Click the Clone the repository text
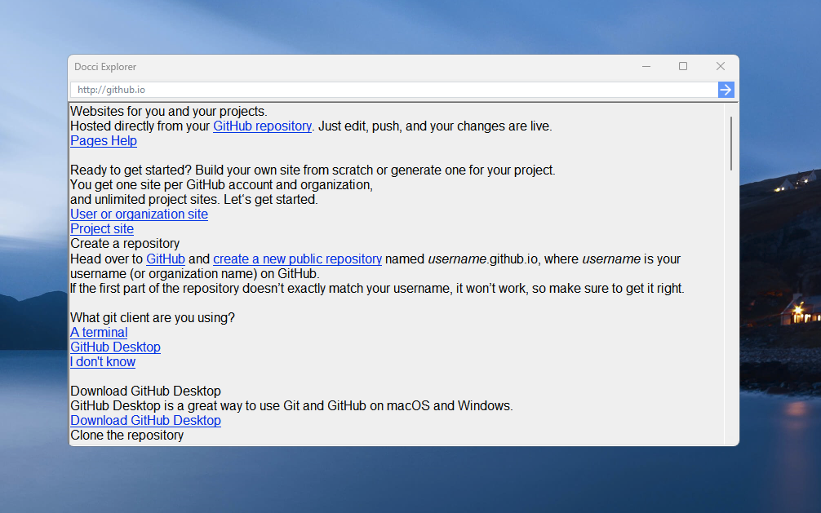Viewport: 821px width, 513px height. click(126, 435)
